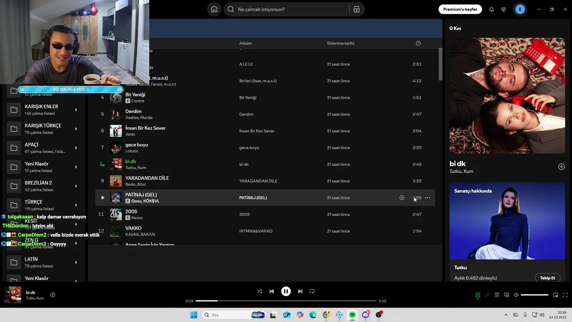This screenshot has height=322, width=572.
Task: Skip to next track
Action: (300, 291)
